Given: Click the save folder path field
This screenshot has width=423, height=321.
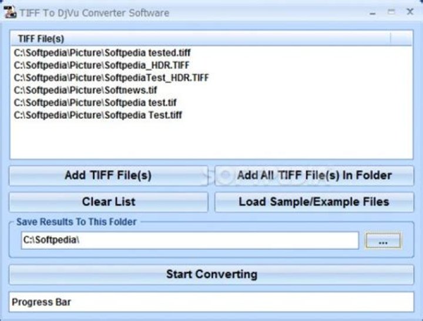Looking at the screenshot, I should (x=190, y=240).
